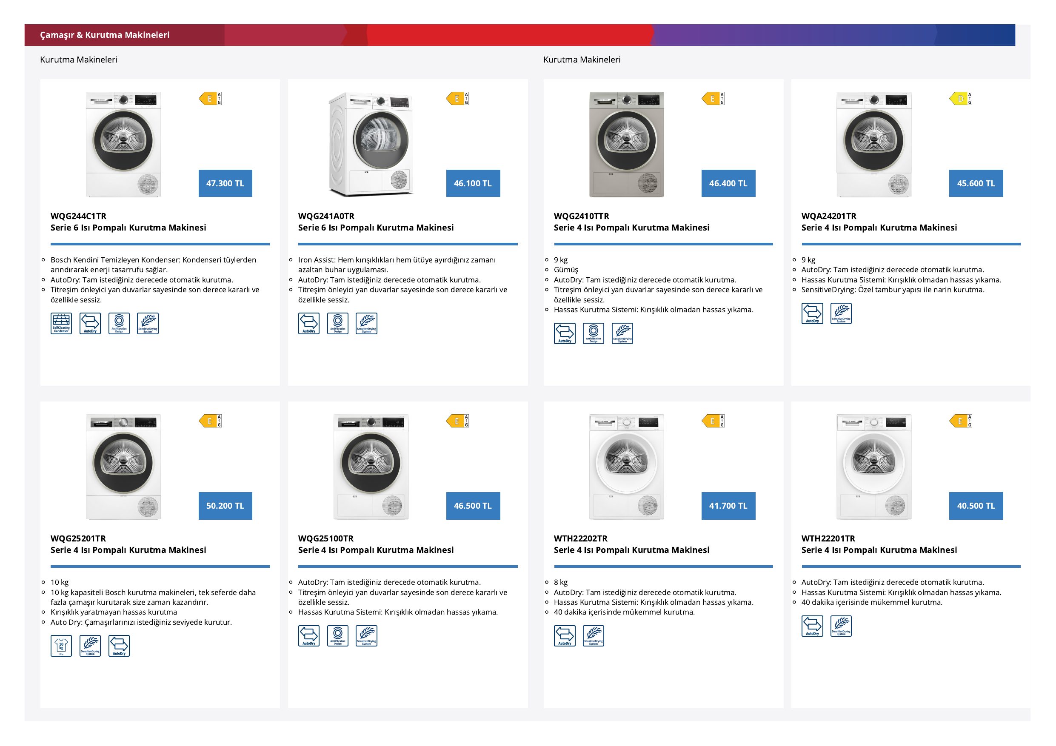Click the AutoDry icon under WQG244C1TR
Image resolution: width=1056 pixels, height=746 pixels.
pyautogui.click(x=90, y=323)
